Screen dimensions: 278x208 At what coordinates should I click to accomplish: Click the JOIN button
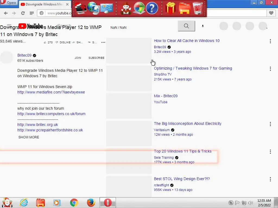(78, 58)
